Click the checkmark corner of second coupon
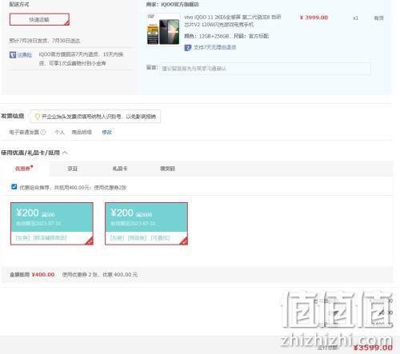The image size is (400, 354). pyautogui.click(x=184, y=241)
